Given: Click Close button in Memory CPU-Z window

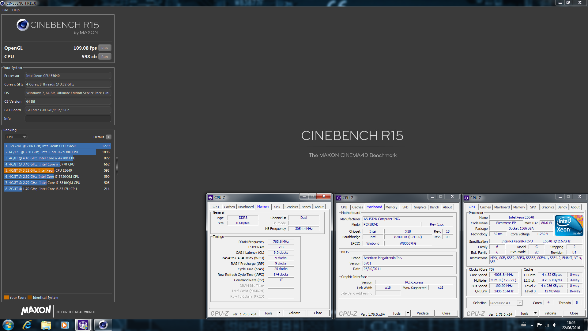Looking at the screenshot, I should pos(318,313).
